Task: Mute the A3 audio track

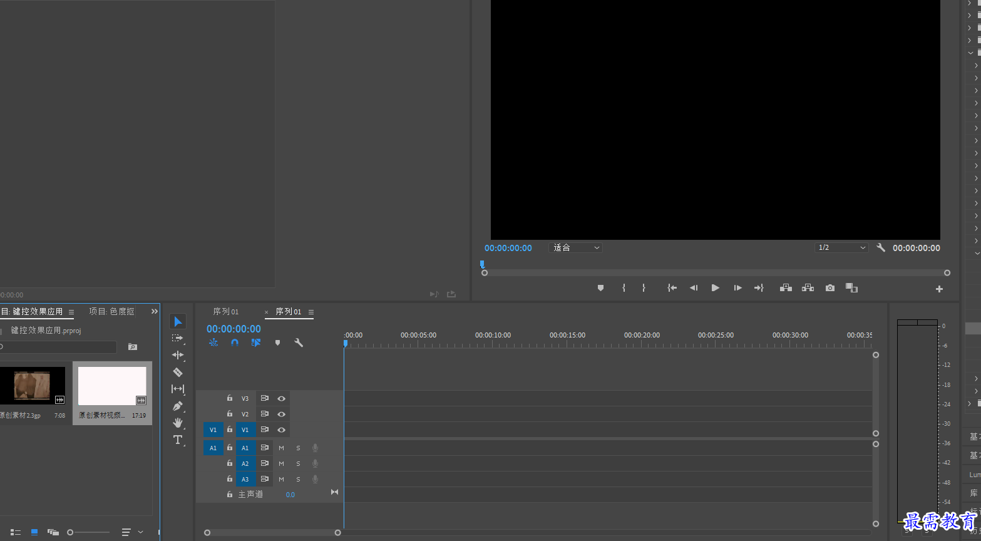Action: 282,479
